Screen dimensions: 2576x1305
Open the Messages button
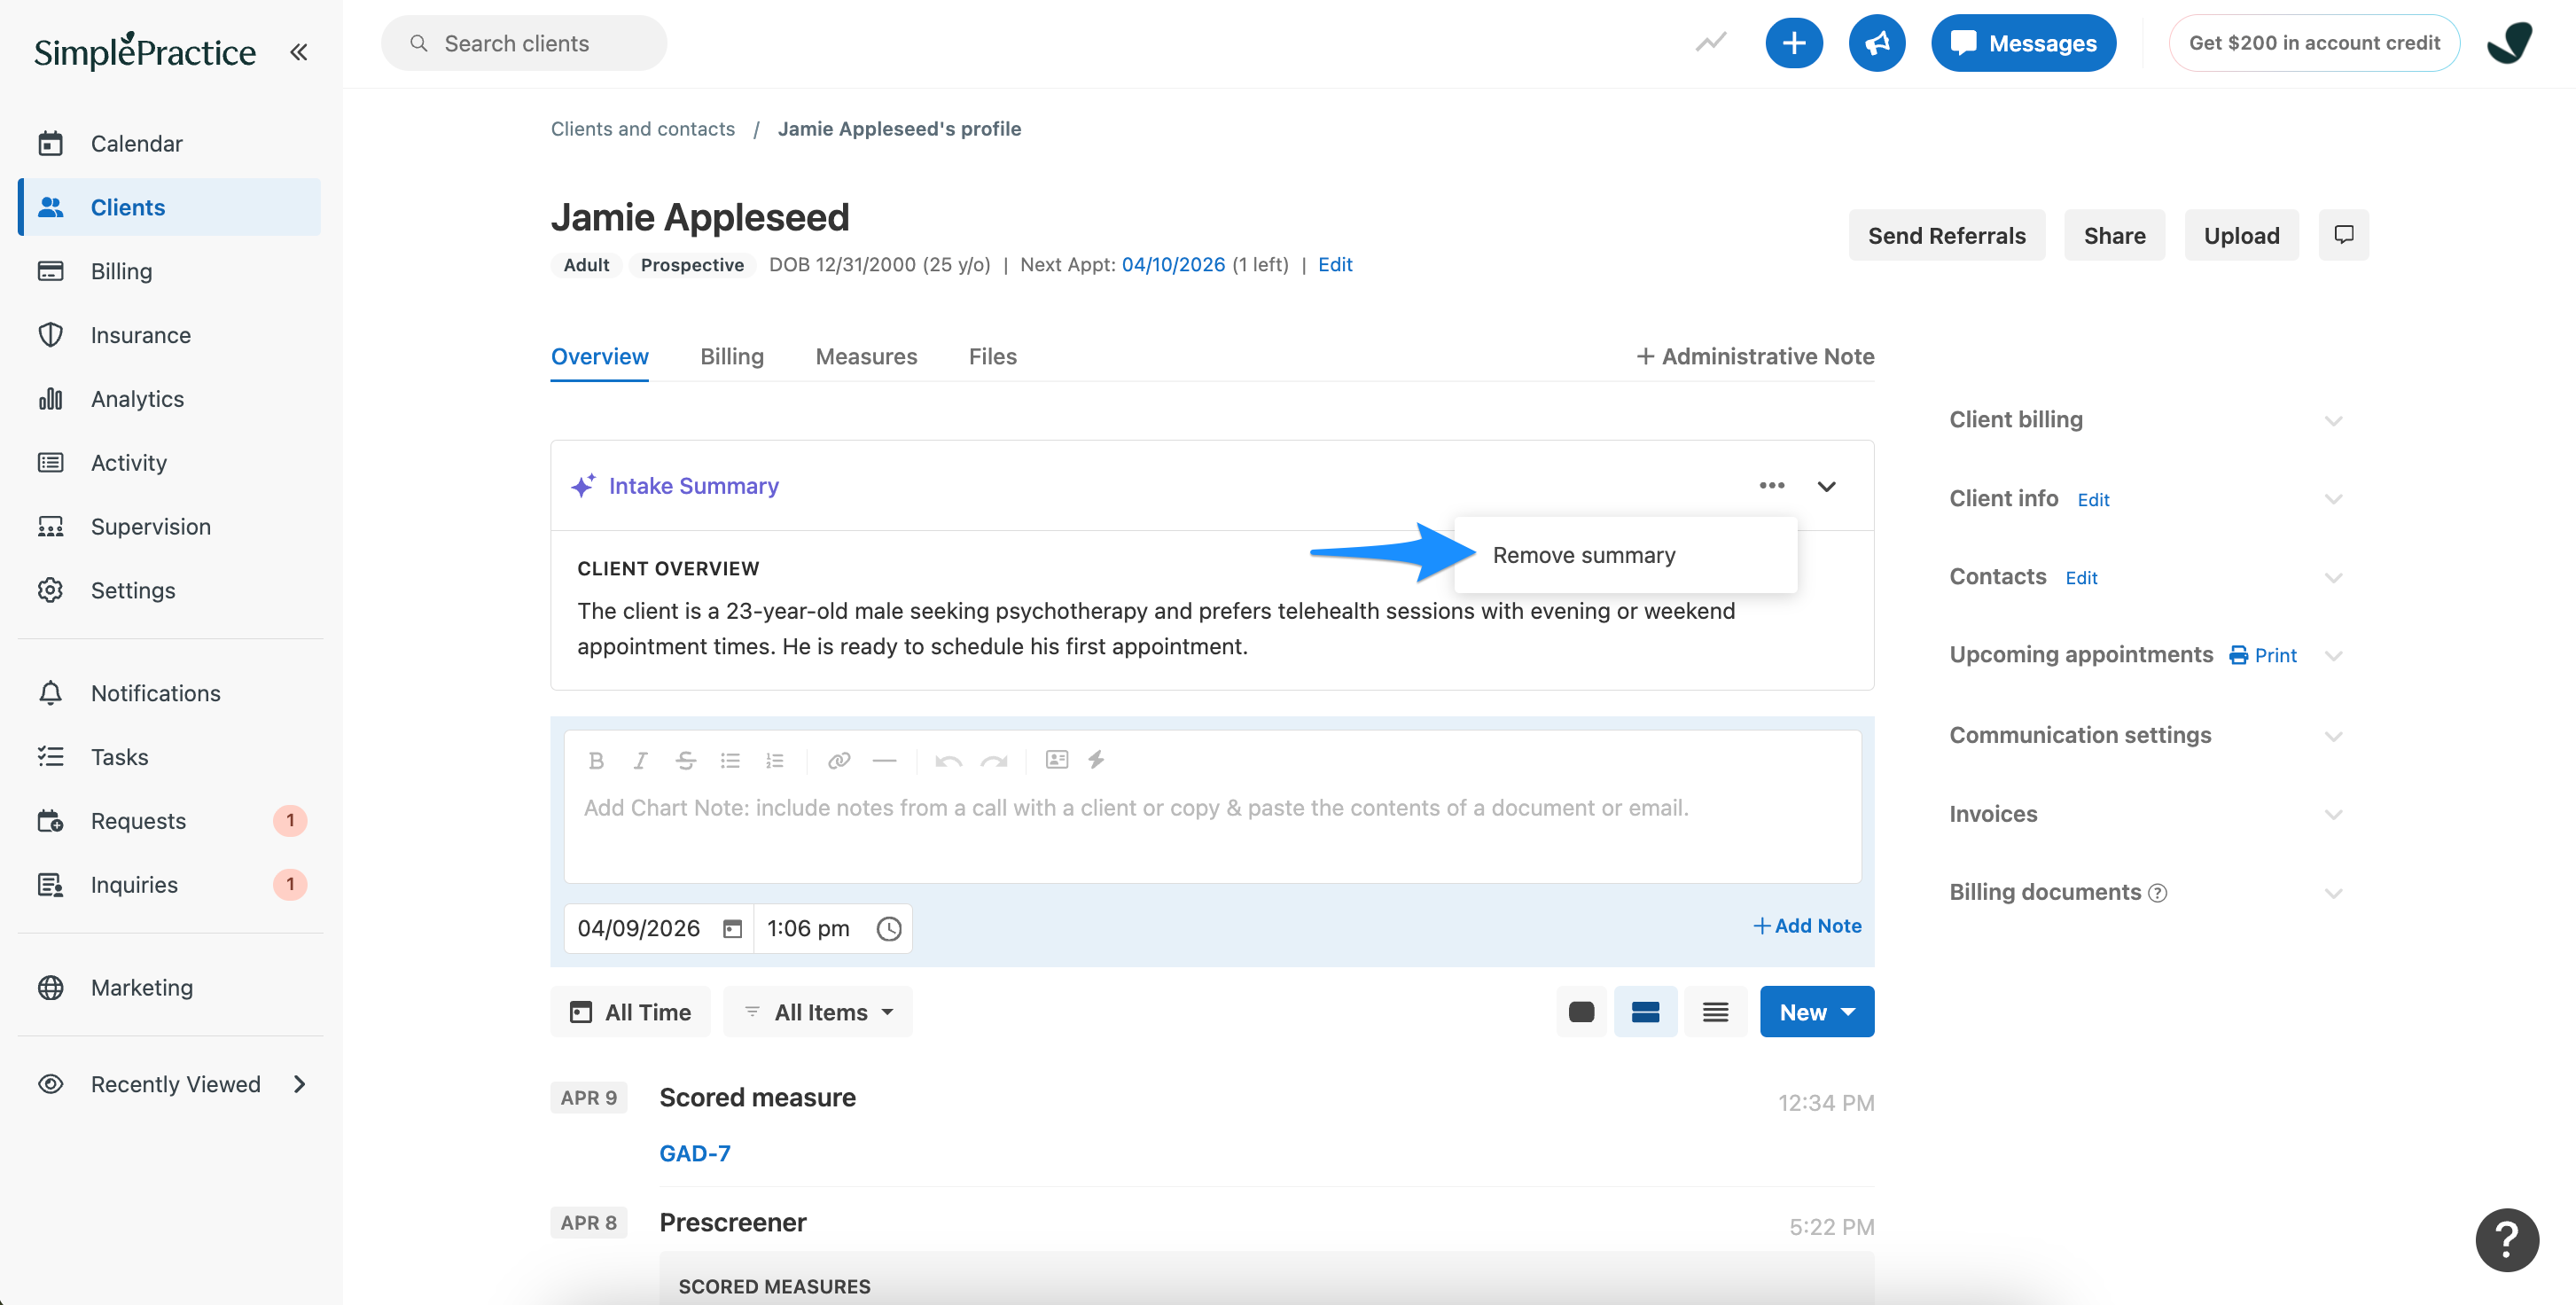pyautogui.click(x=2023, y=43)
